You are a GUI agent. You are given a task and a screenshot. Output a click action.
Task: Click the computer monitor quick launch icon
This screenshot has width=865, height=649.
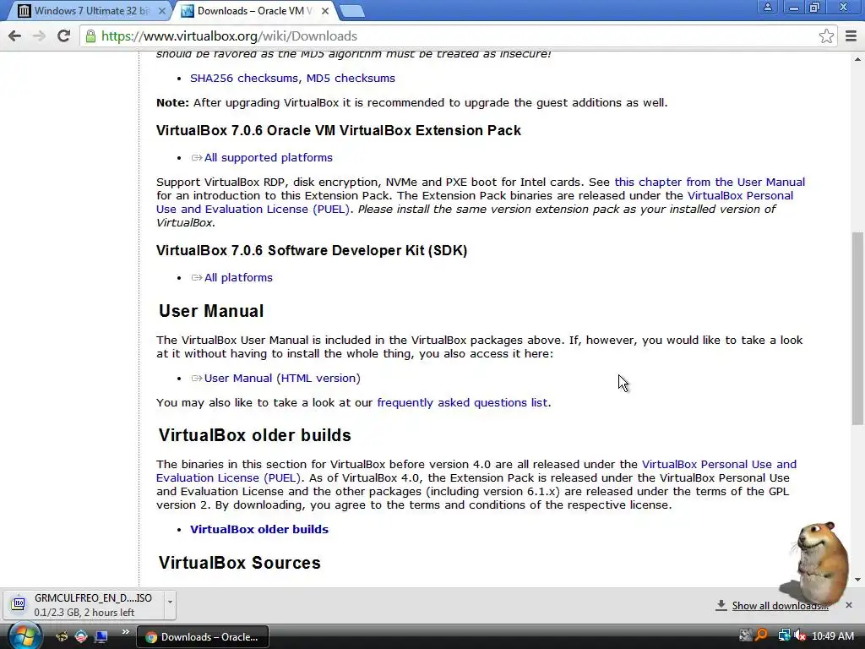[101, 637]
